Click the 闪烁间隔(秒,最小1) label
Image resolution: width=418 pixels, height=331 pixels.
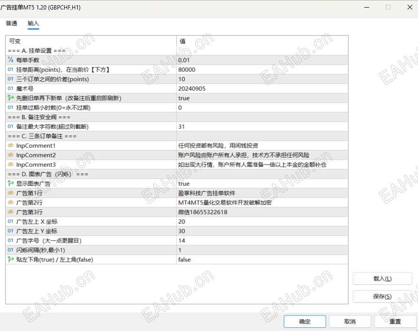click(40, 250)
